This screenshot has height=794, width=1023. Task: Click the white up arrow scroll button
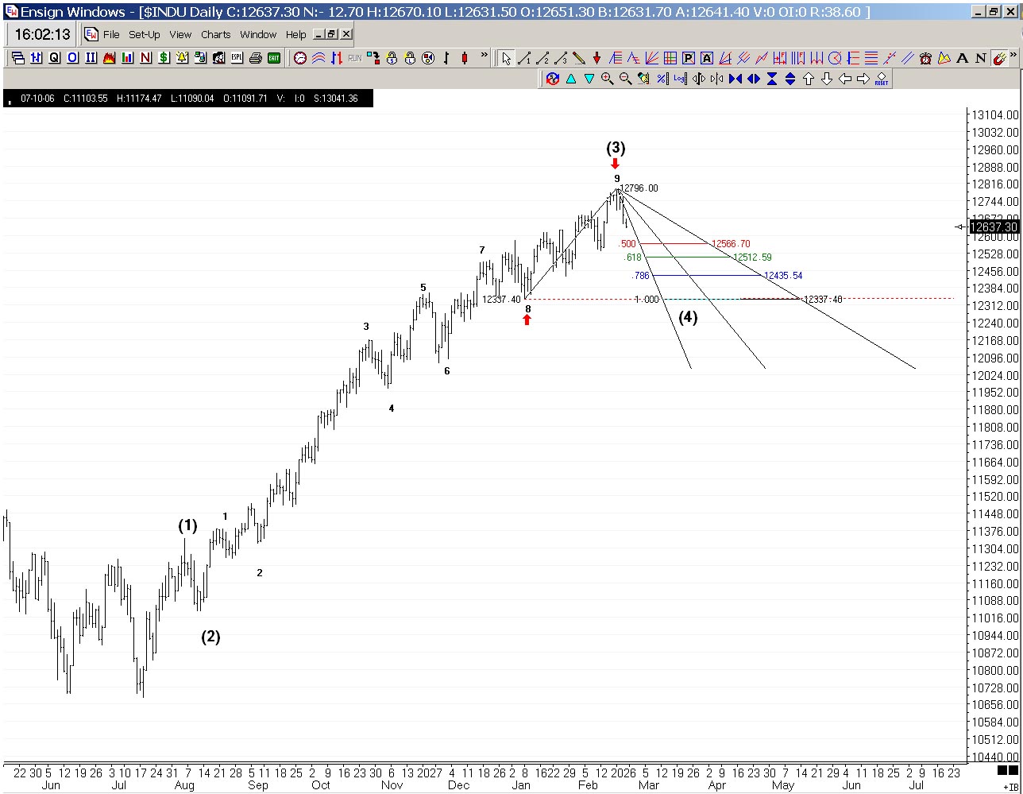(x=809, y=79)
